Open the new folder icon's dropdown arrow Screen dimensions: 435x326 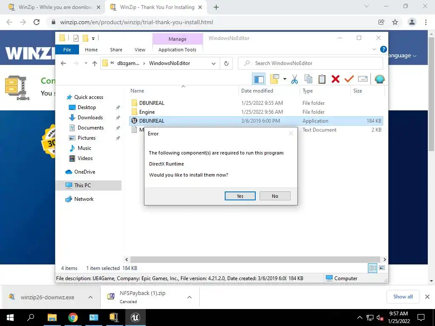[x=285, y=79]
